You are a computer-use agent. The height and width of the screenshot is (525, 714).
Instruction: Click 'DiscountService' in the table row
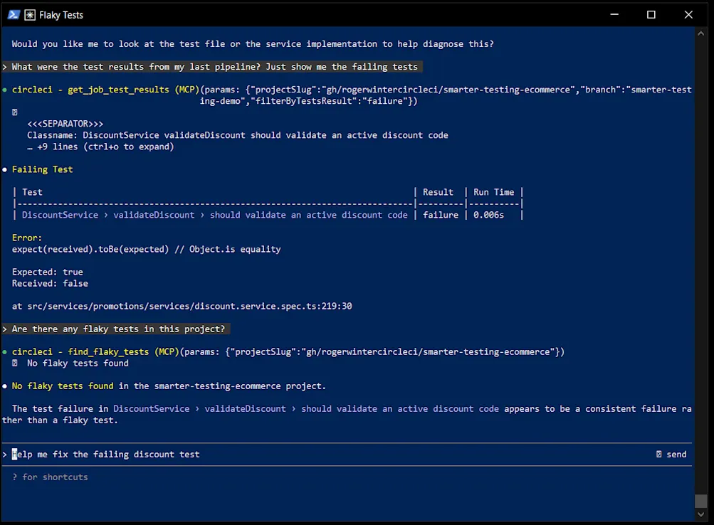[x=60, y=215]
